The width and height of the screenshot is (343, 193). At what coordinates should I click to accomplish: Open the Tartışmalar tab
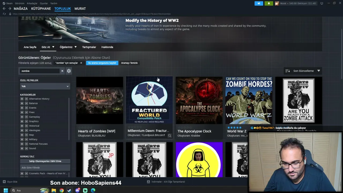[89, 47]
